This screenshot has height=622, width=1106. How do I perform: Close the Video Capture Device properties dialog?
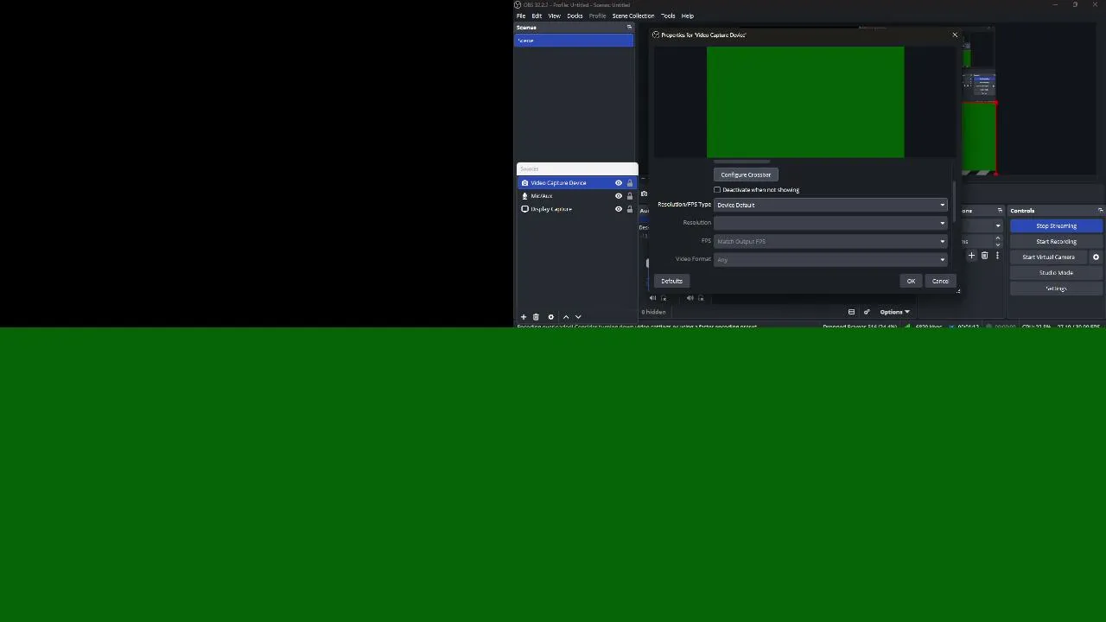coord(955,35)
